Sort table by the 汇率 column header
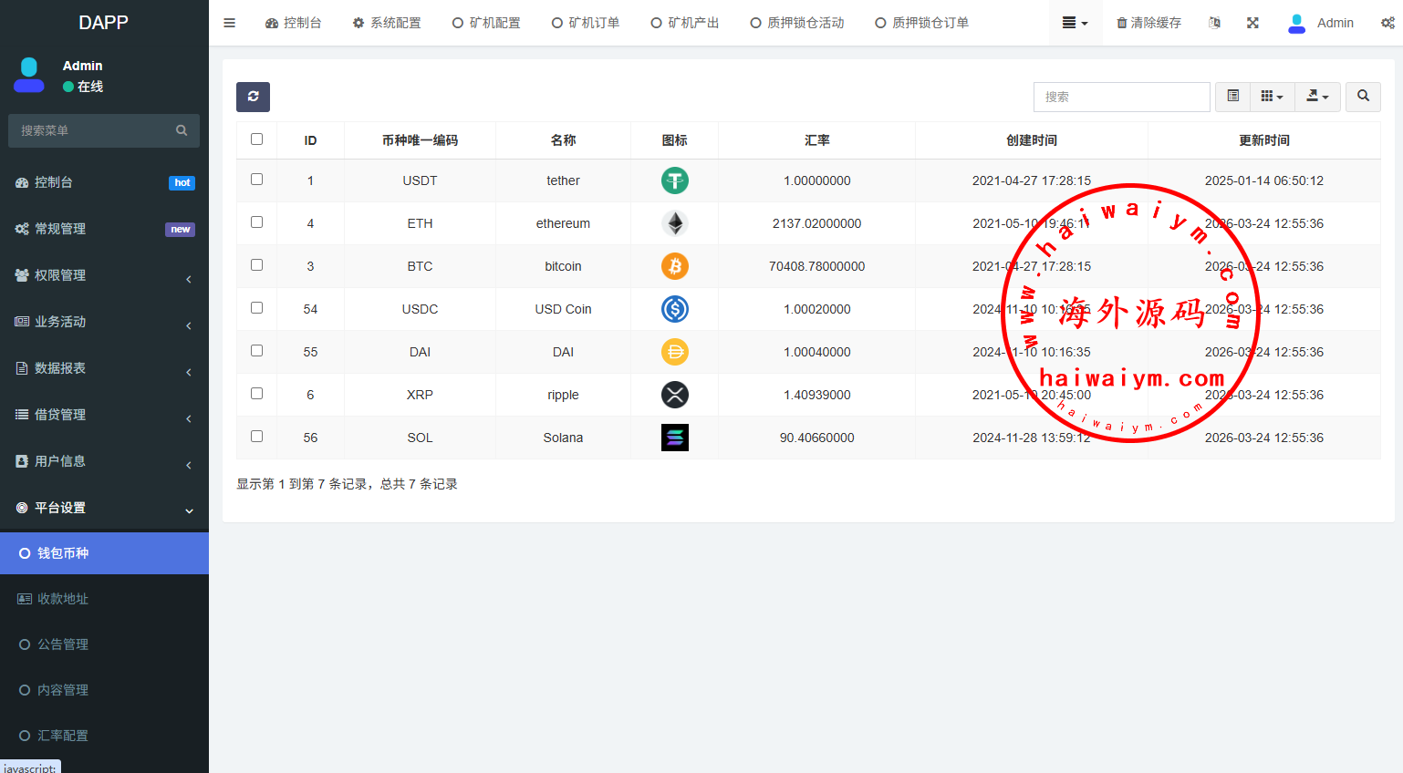Viewport: 1403px width, 773px height. [816, 140]
